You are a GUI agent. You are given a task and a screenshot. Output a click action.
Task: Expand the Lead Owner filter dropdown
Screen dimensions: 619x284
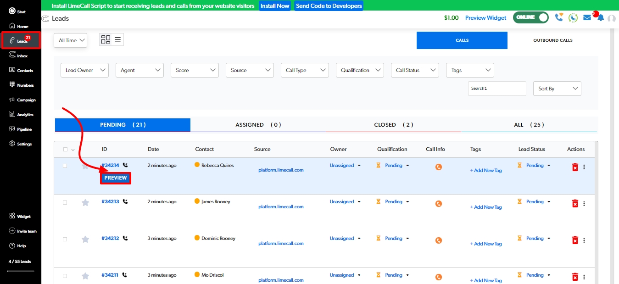84,70
